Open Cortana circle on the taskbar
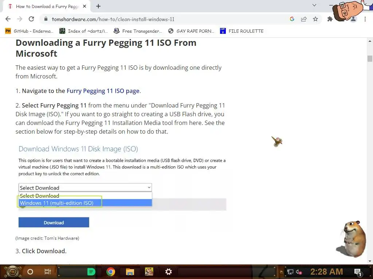 (30, 272)
